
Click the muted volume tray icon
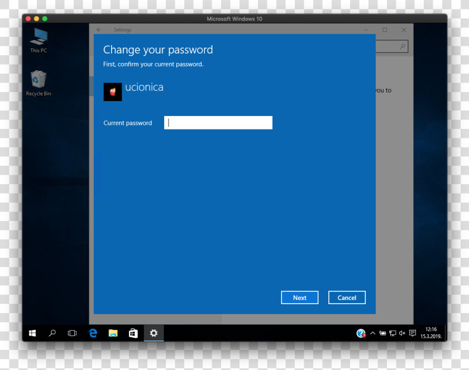[402, 333]
